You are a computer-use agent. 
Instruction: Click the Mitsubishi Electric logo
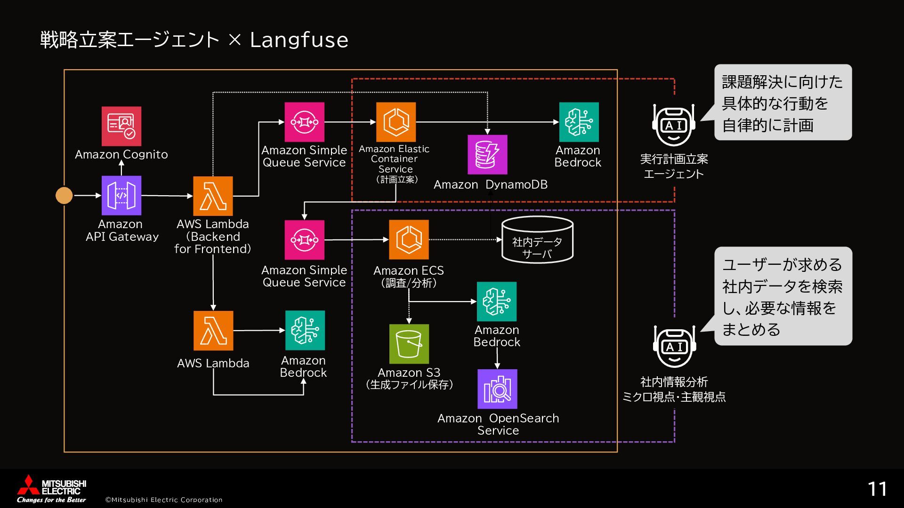52,489
